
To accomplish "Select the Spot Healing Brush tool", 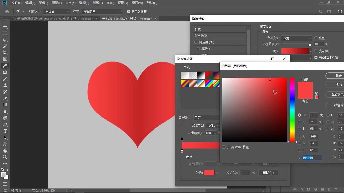I will pos(5,72).
